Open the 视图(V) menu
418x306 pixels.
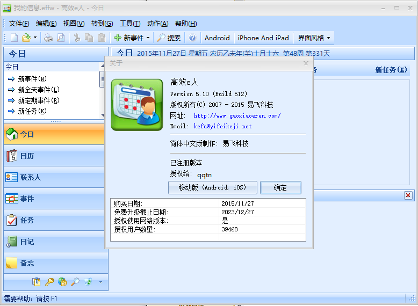point(74,24)
